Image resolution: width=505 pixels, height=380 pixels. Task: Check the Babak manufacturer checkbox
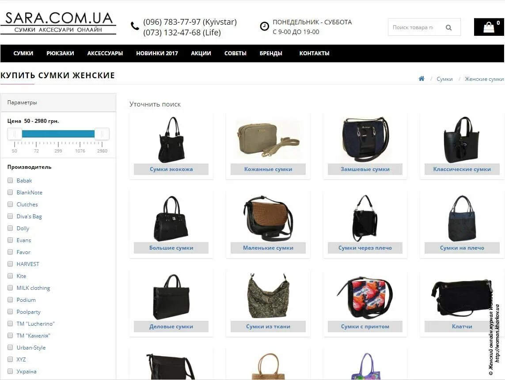click(10, 180)
